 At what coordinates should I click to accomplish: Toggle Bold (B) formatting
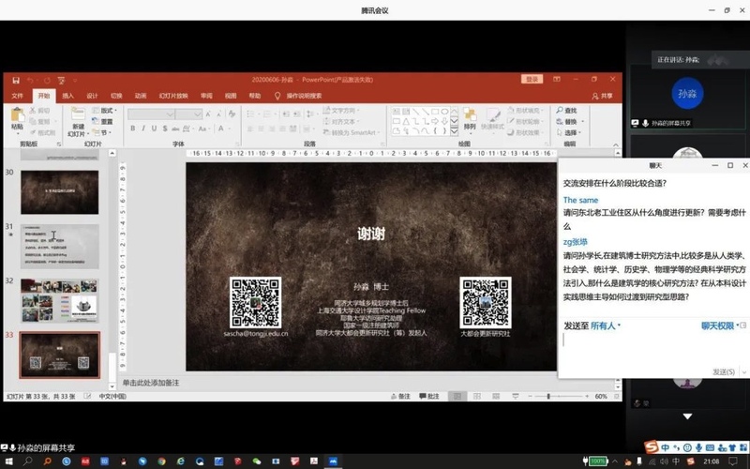tap(132, 129)
